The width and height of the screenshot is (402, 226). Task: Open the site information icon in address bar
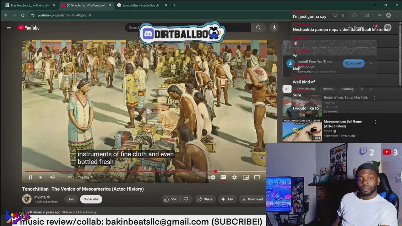pyautogui.click(x=33, y=15)
